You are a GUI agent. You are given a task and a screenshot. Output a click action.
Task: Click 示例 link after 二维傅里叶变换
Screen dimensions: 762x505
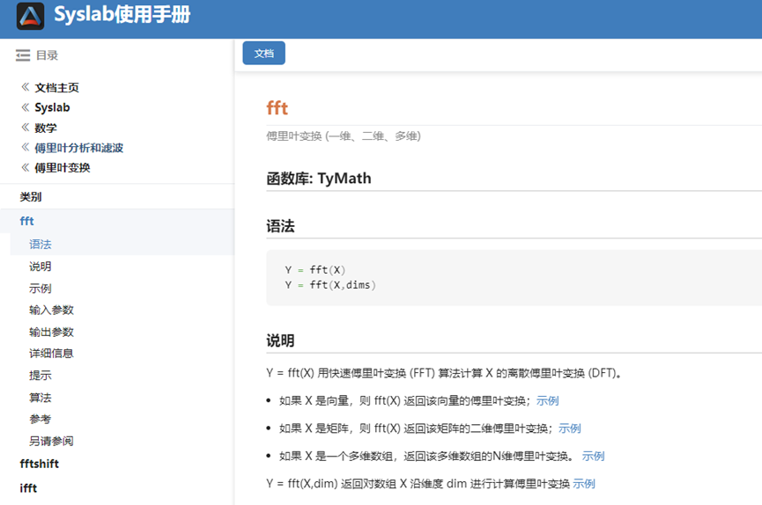(x=570, y=428)
